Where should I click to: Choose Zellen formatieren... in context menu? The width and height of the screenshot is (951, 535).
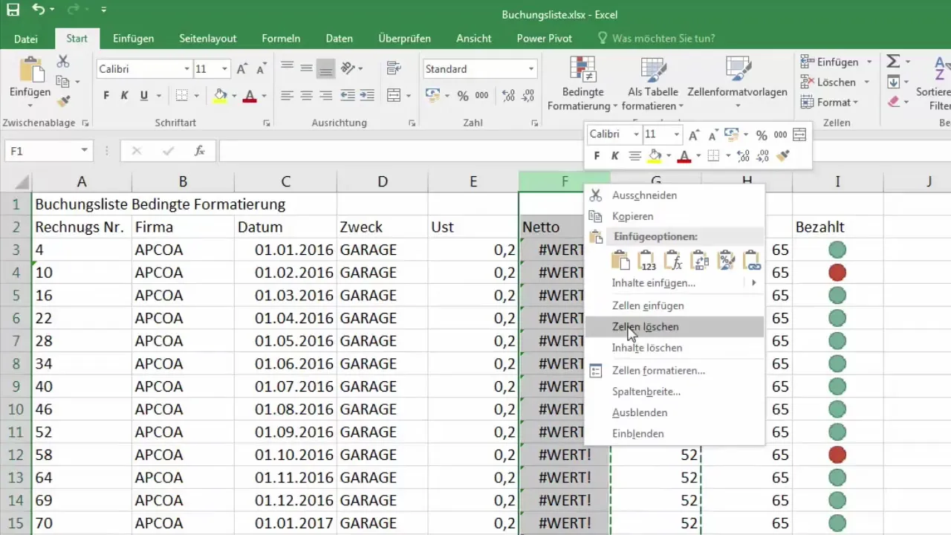(675, 370)
